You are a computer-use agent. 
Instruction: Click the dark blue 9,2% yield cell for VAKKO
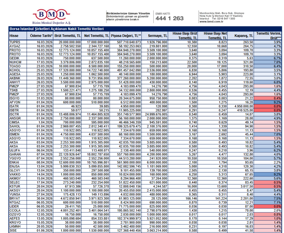[269, 174]
